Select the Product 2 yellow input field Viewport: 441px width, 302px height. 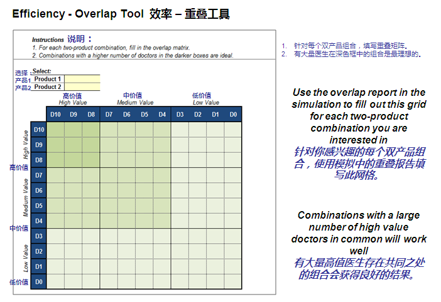[82, 86]
